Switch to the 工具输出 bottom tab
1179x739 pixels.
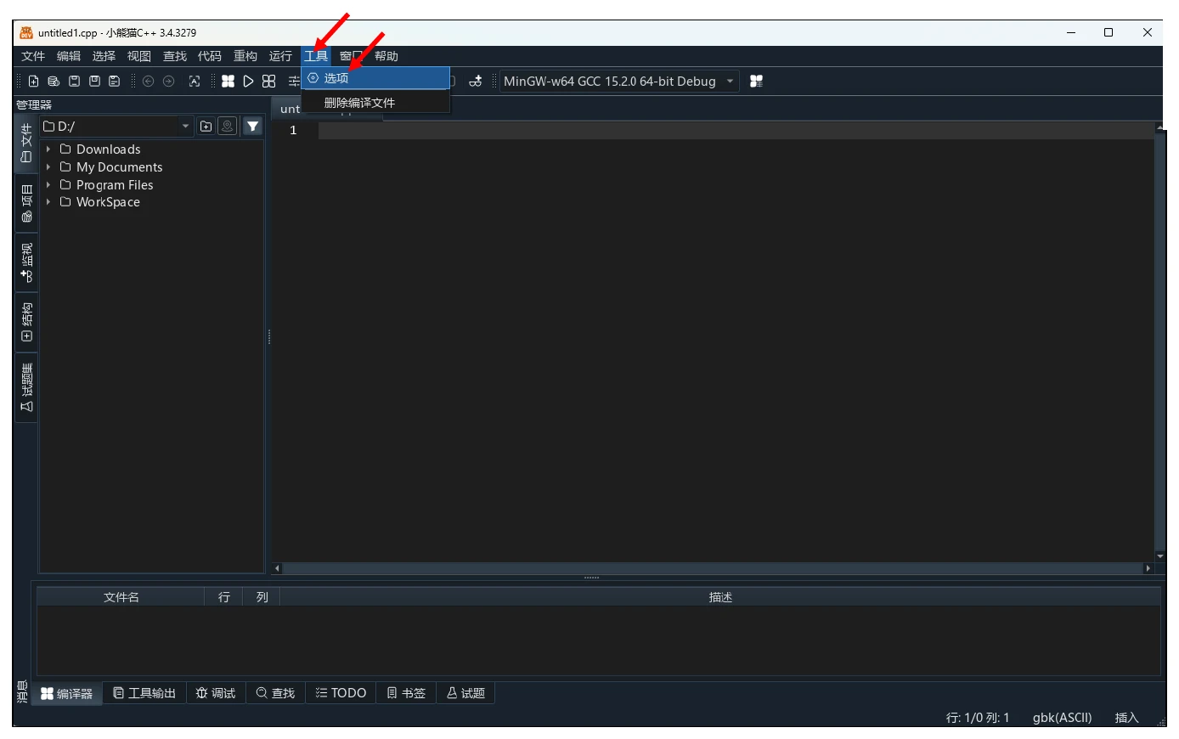144,693
